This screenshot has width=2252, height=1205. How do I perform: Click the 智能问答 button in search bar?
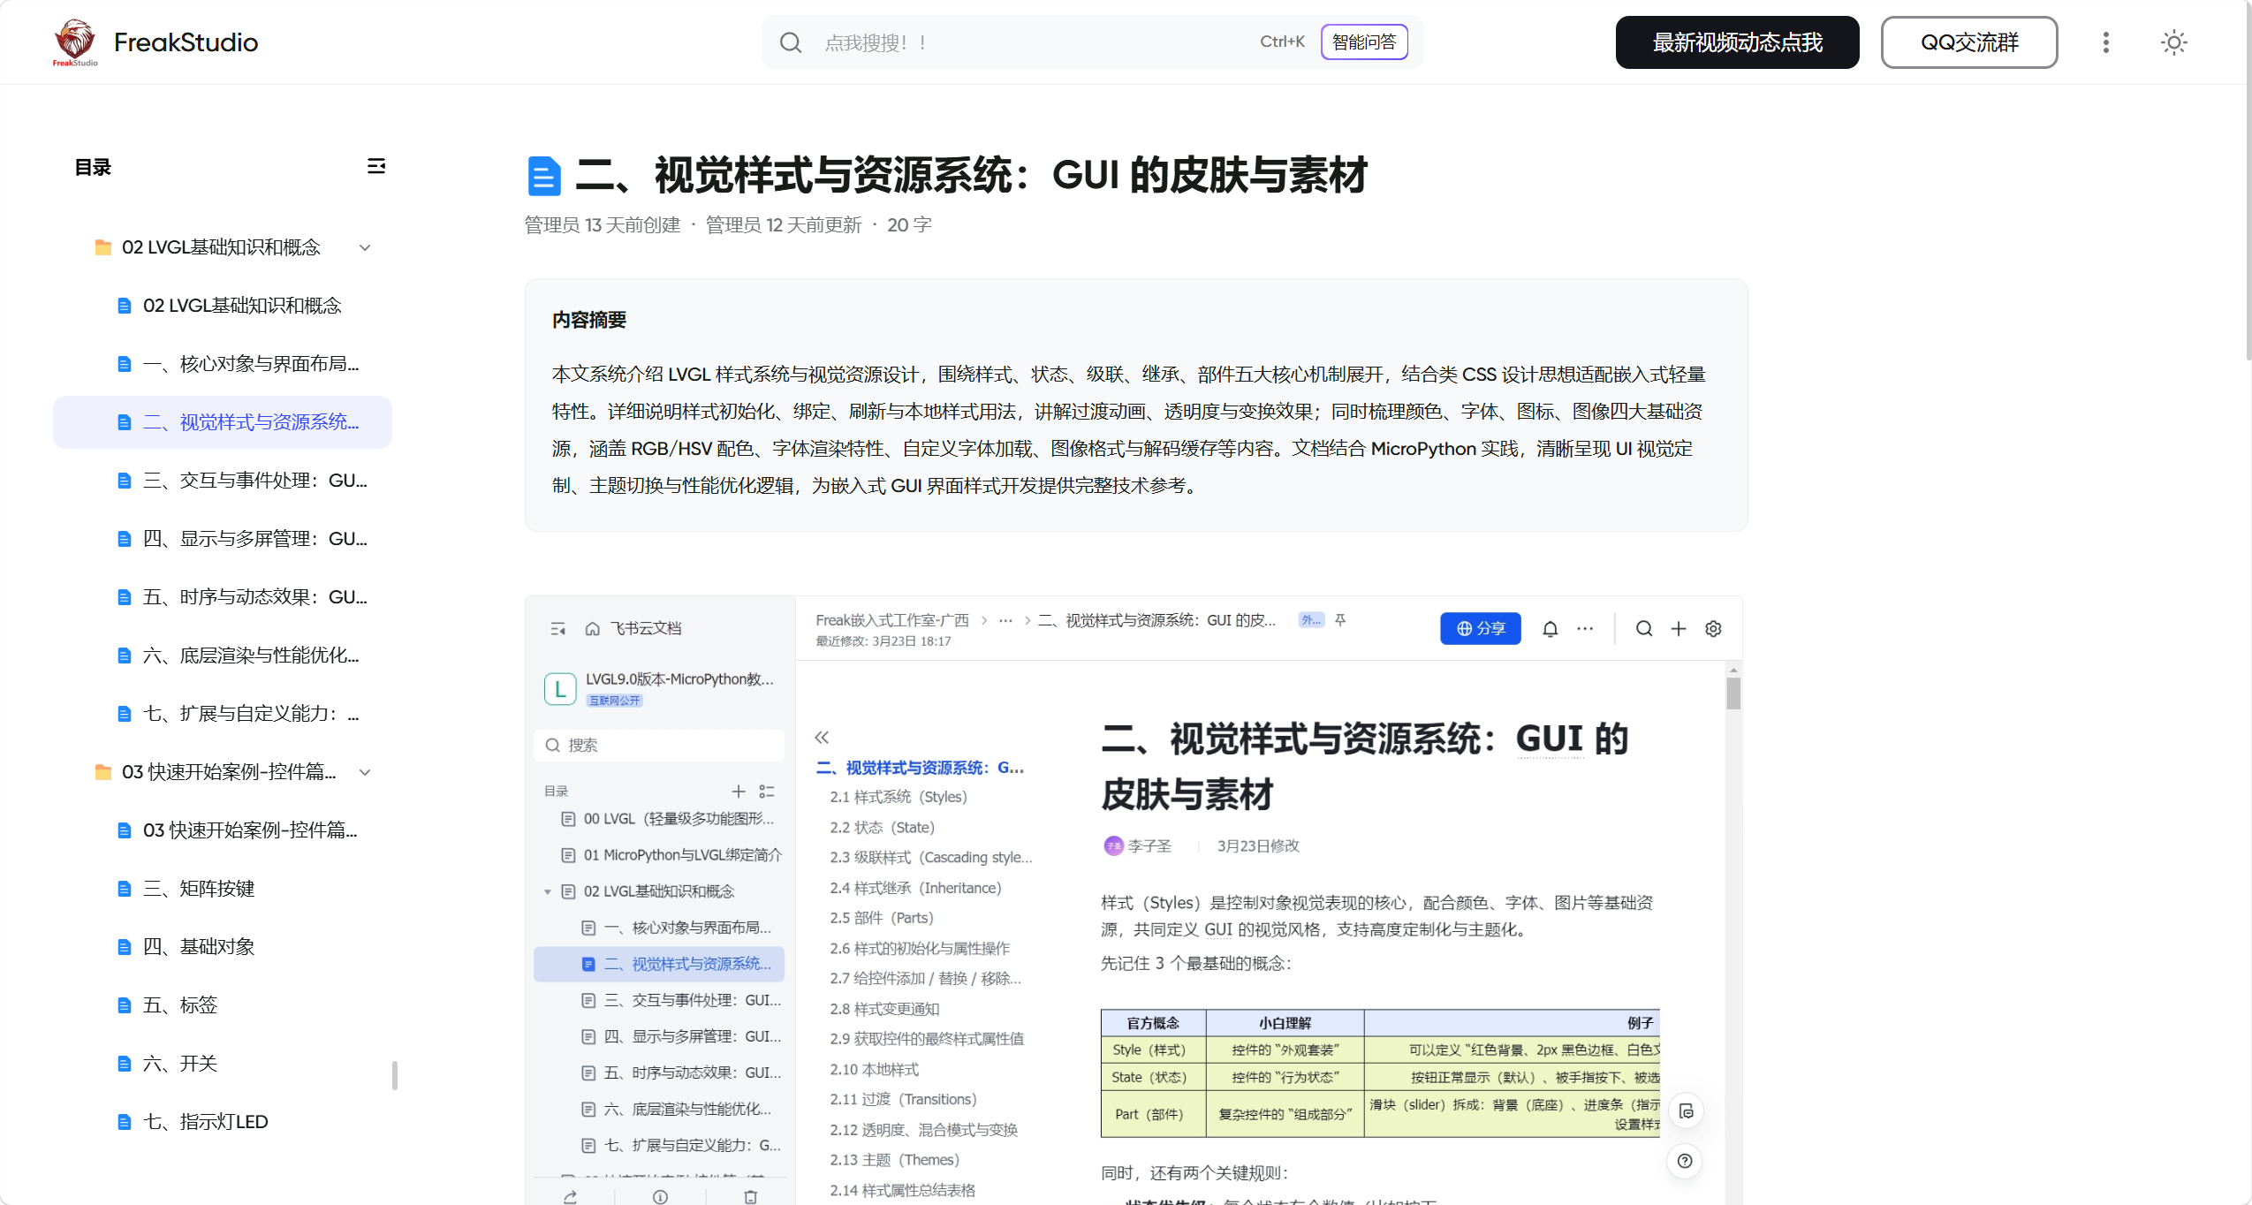(x=1363, y=42)
